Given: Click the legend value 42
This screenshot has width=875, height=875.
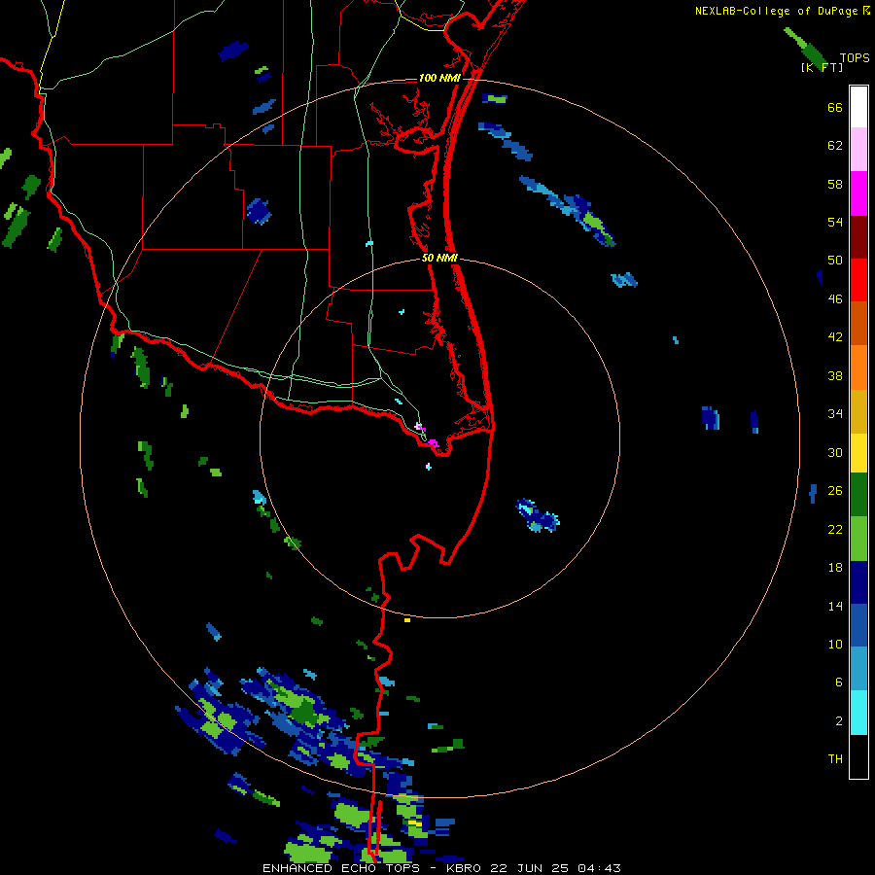Looking at the screenshot, I should 835,337.
